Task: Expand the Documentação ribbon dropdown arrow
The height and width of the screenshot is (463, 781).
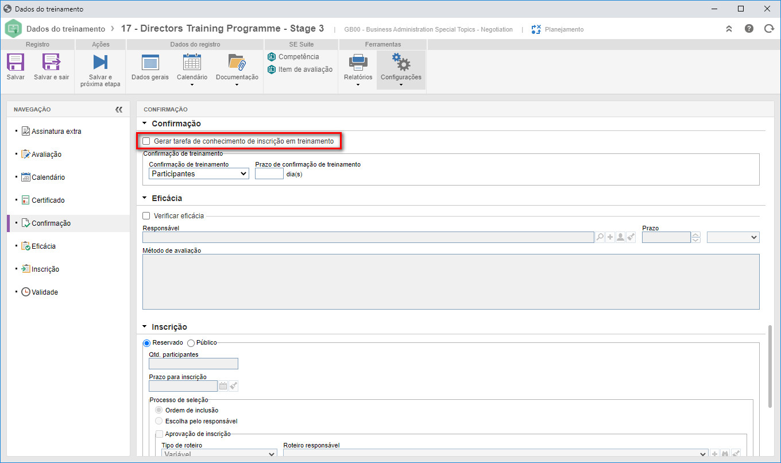Action: [x=237, y=85]
